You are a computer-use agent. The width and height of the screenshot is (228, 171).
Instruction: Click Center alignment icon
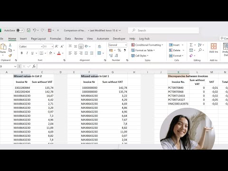tap(76, 53)
